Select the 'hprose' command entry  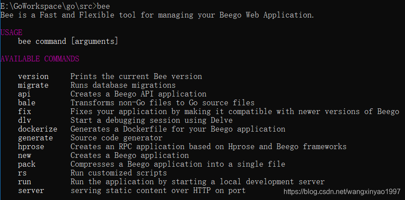tap(31, 146)
